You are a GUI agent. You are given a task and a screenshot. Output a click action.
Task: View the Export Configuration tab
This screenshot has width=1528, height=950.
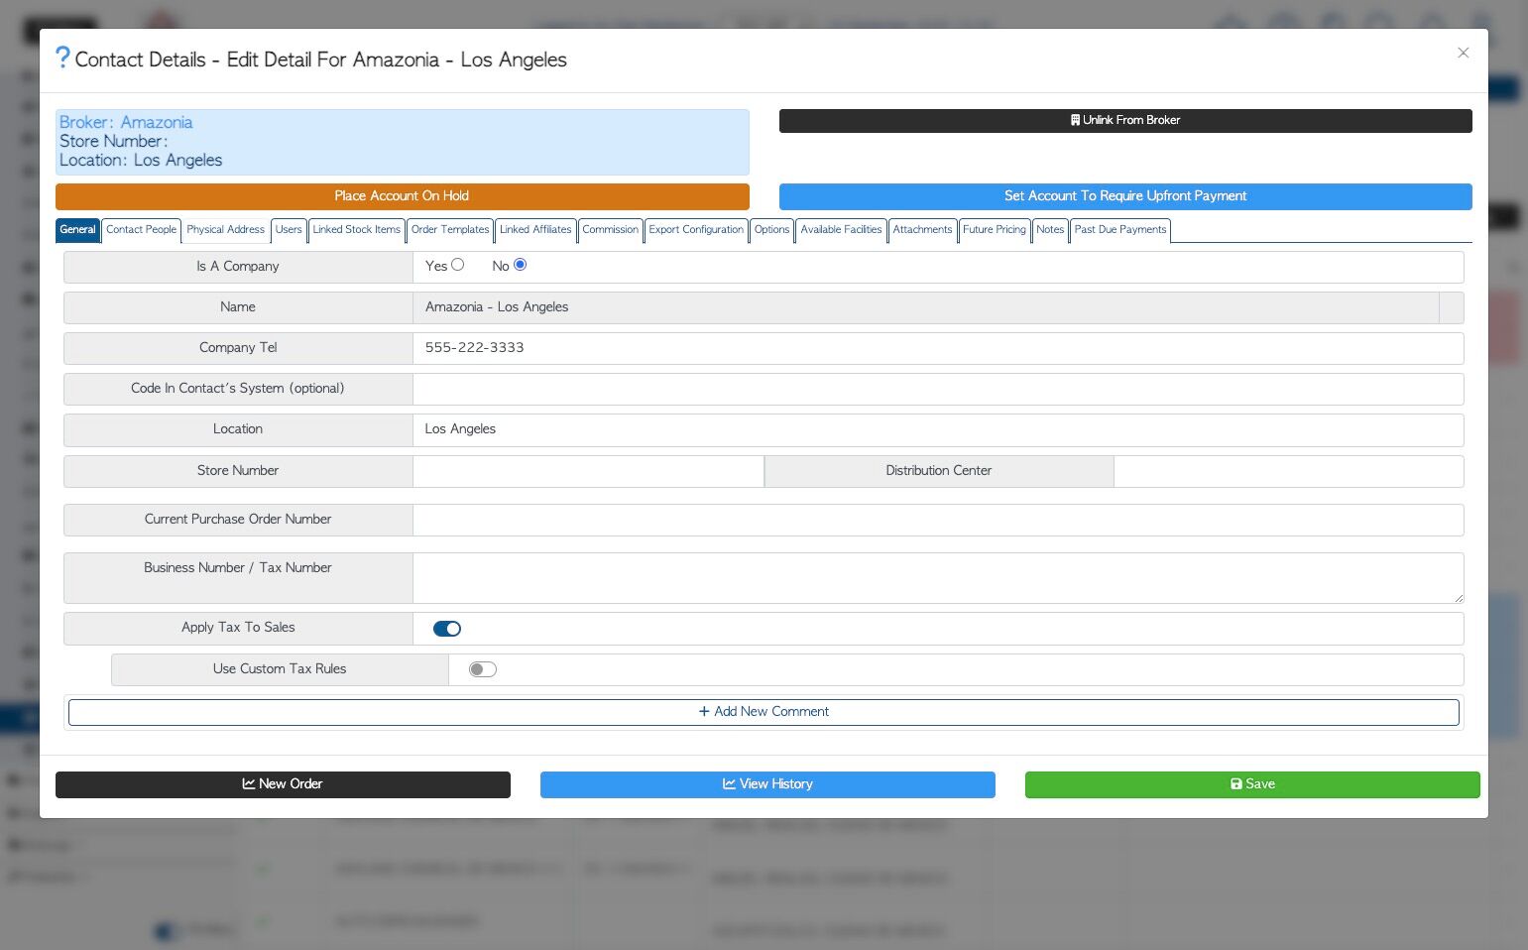coord(696,230)
